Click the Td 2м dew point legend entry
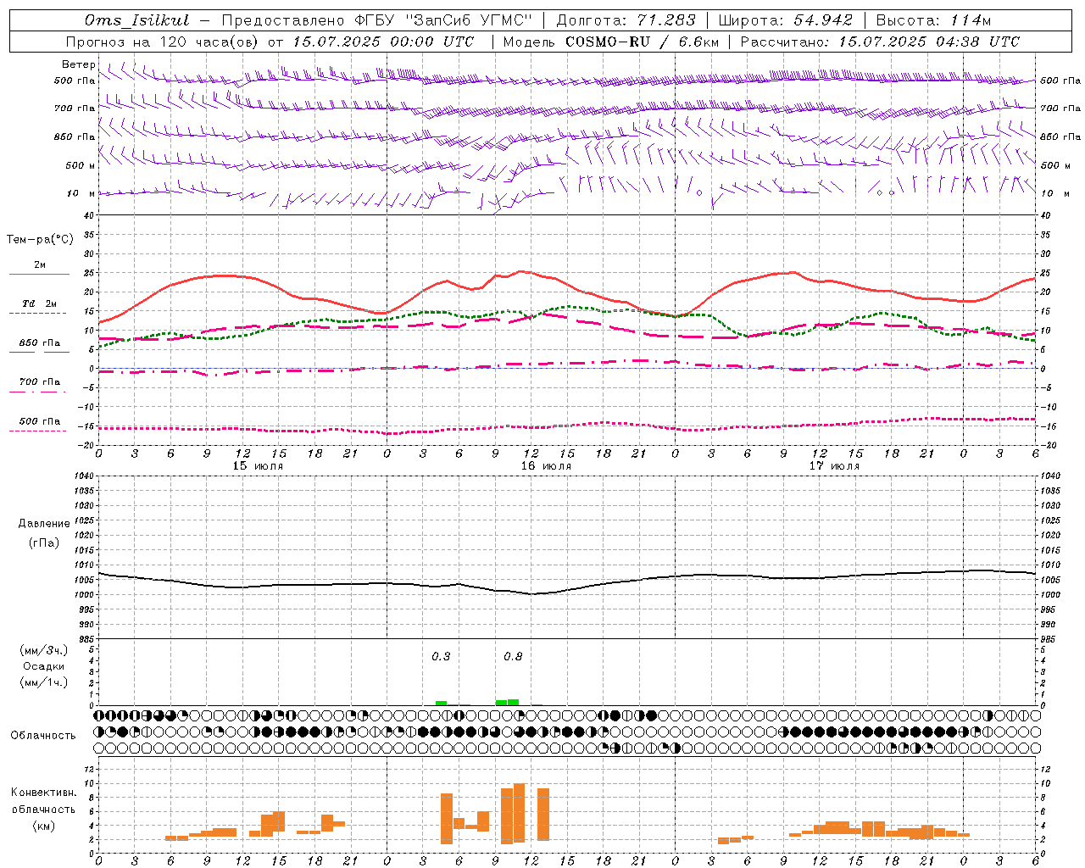 40,303
